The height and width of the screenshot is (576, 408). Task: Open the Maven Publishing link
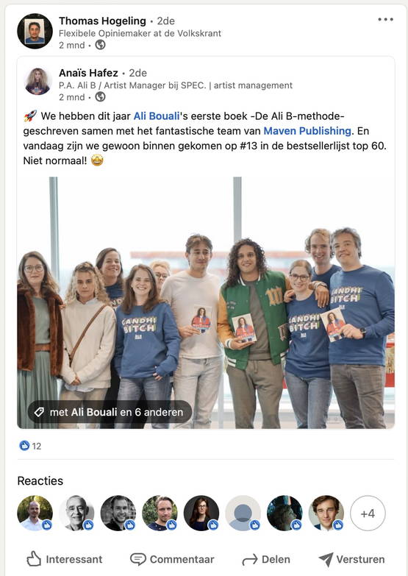coord(307,131)
